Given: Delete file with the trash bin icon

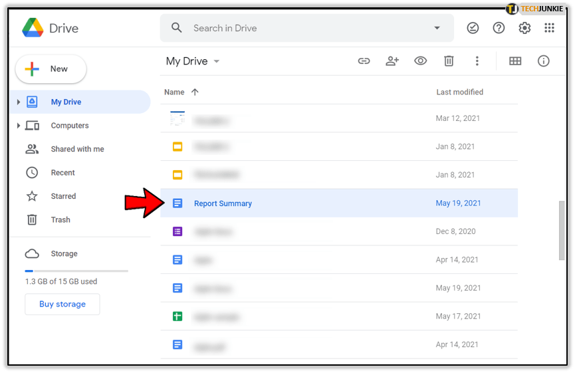Looking at the screenshot, I should [449, 61].
